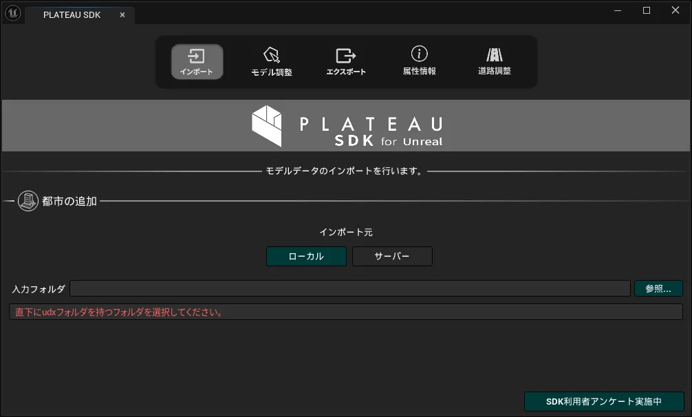Open the 道路調整 road adjust icon
The width and height of the screenshot is (692, 417).
tap(495, 62)
